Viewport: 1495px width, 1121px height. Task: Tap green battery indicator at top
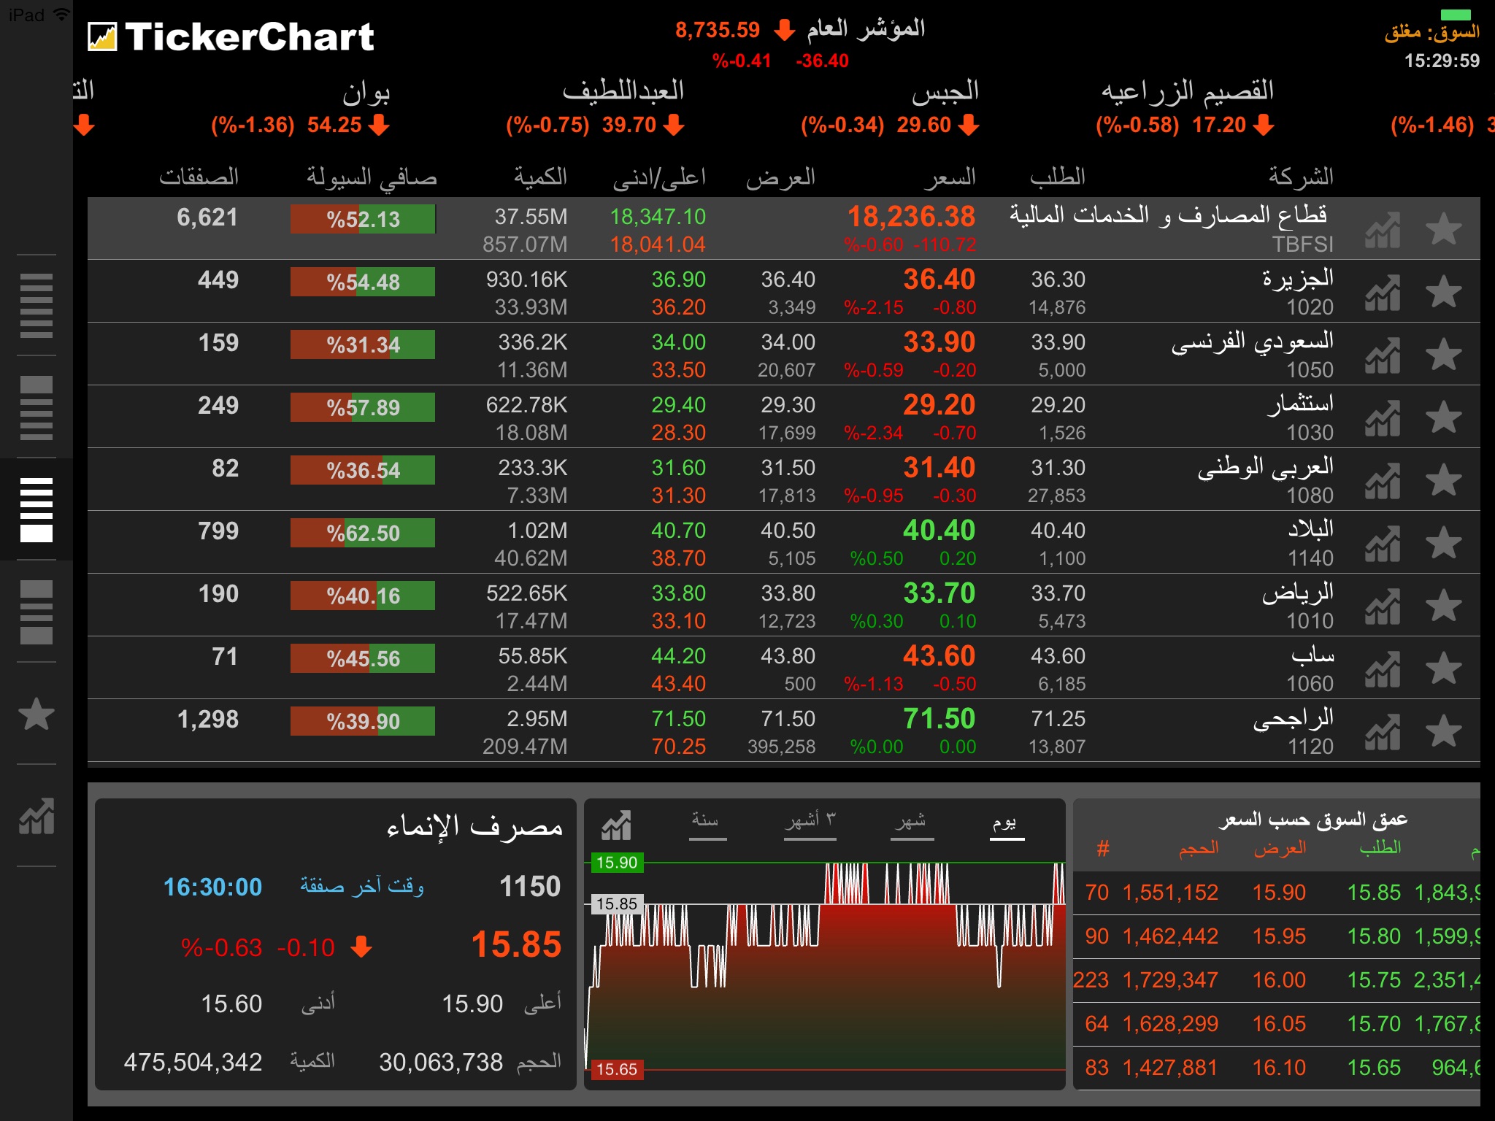coord(1456,15)
